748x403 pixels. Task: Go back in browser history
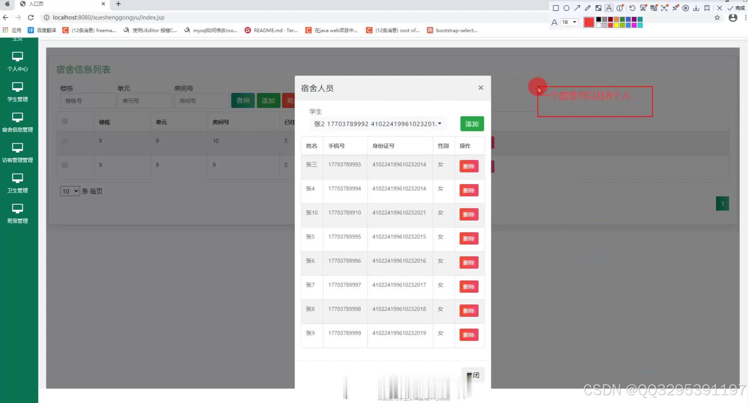tap(6, 18)
